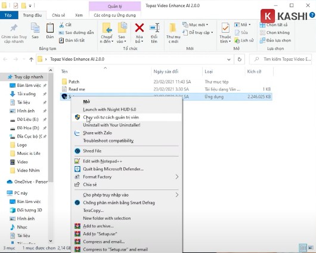Click the Up arrow navigation button
The image size is (316, 253).
31,60
